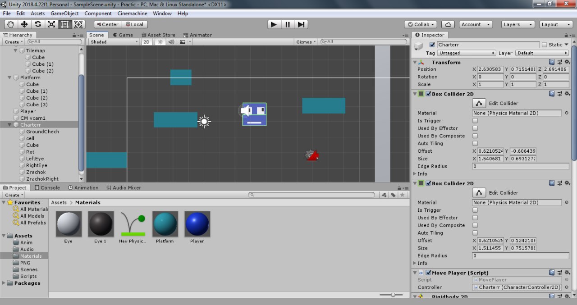
Task: Switch to the Animator tab
Action: click(x=197, y=35)
